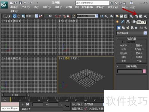This screenshot has width=149, height=112.
Task: Collapse the 对象类型 rollout
Action: [131, 38]
